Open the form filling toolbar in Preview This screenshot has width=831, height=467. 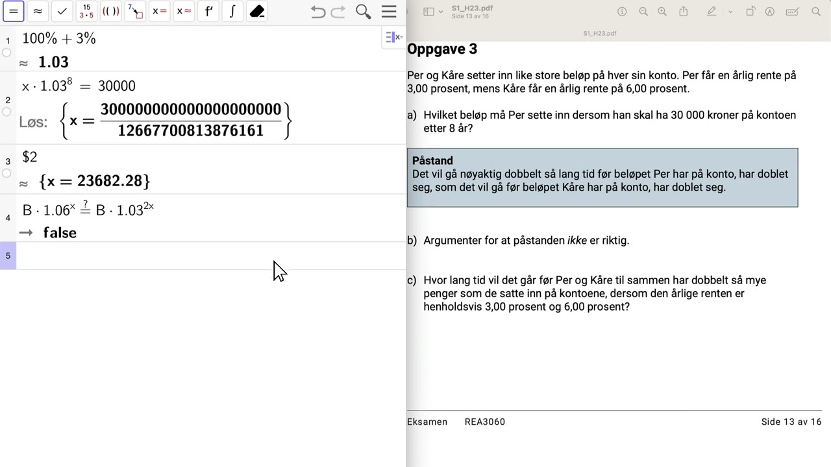(x=792, y=12)
